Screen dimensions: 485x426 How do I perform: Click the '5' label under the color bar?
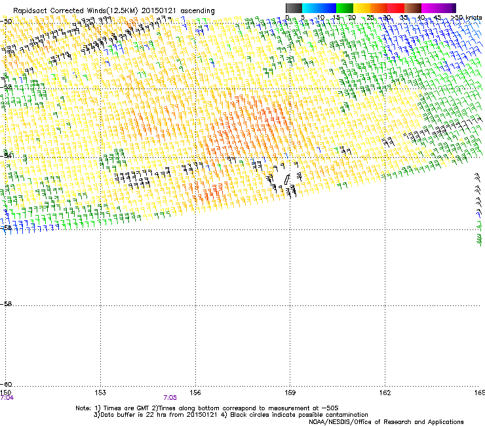303,18
